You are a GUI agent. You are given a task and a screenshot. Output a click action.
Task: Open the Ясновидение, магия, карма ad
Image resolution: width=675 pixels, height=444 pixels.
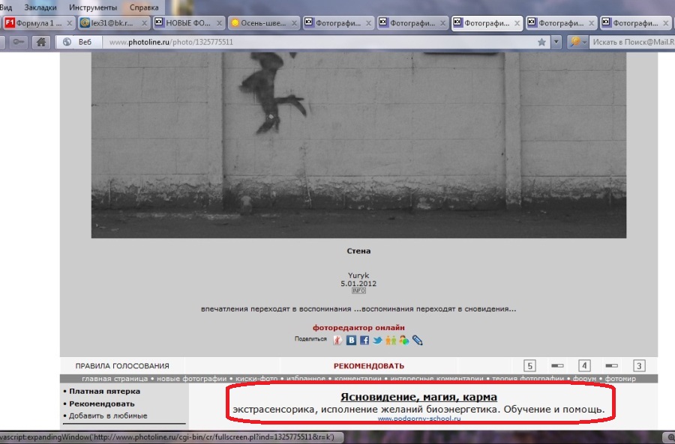418,397
